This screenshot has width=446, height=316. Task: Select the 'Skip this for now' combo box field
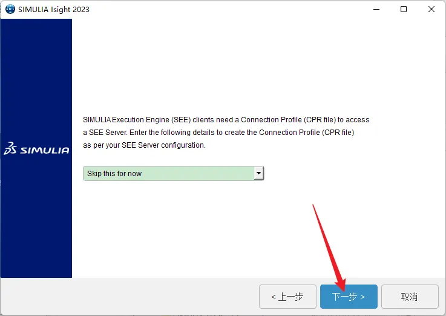pyautogui.click(x=174, y=174)
